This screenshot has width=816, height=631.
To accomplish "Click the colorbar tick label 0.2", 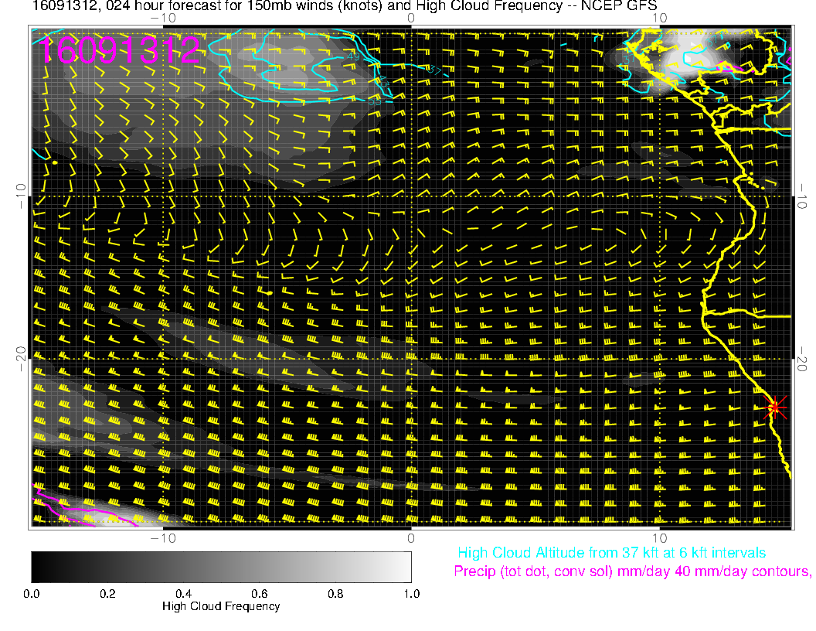I will pyautogui.click(x=107, y=594).
